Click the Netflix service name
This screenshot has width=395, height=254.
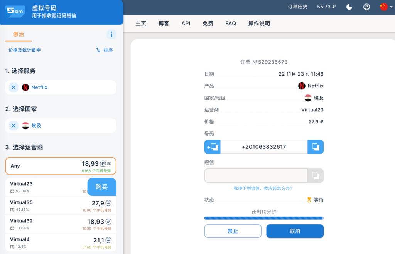pos(39,87)
